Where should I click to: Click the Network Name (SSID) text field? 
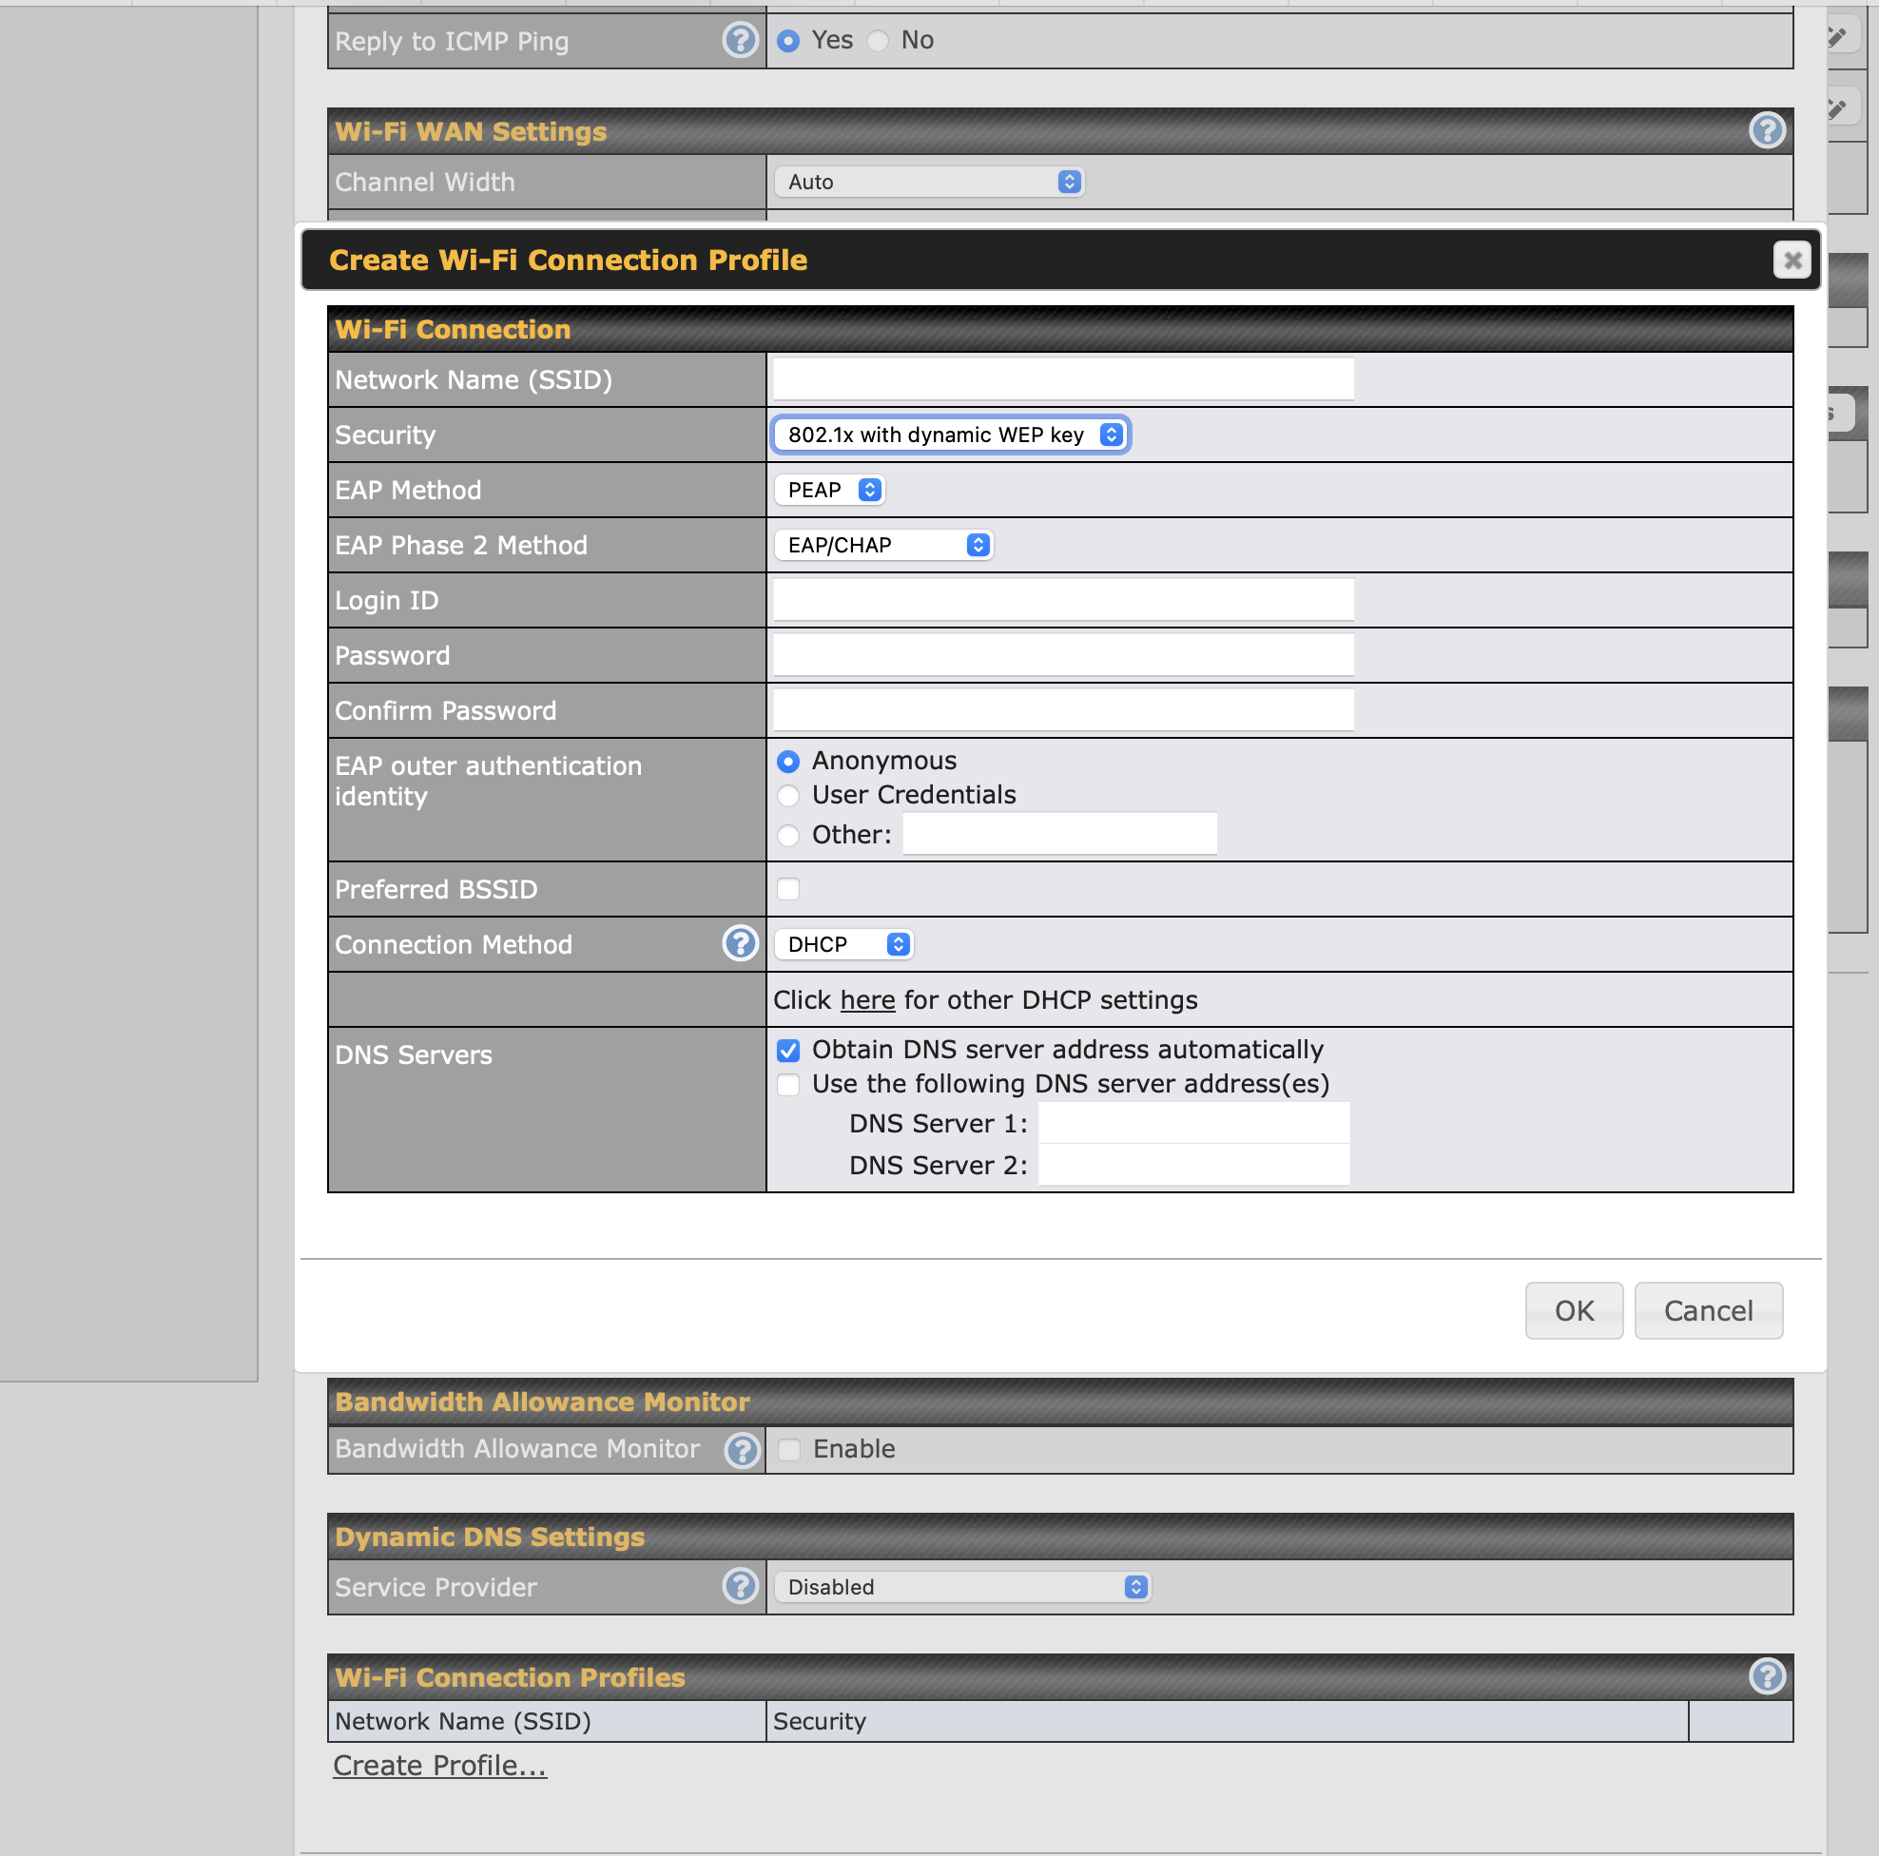pyautogui.click(x=1063, y=379)
